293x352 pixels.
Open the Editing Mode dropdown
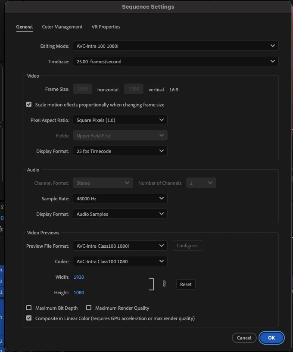point(175,46)
